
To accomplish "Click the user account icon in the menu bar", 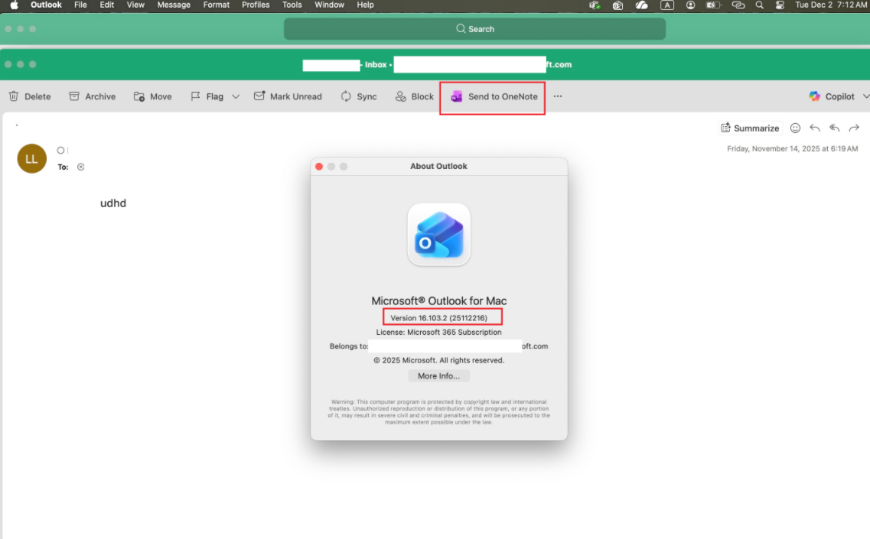I will coord(690,5).
